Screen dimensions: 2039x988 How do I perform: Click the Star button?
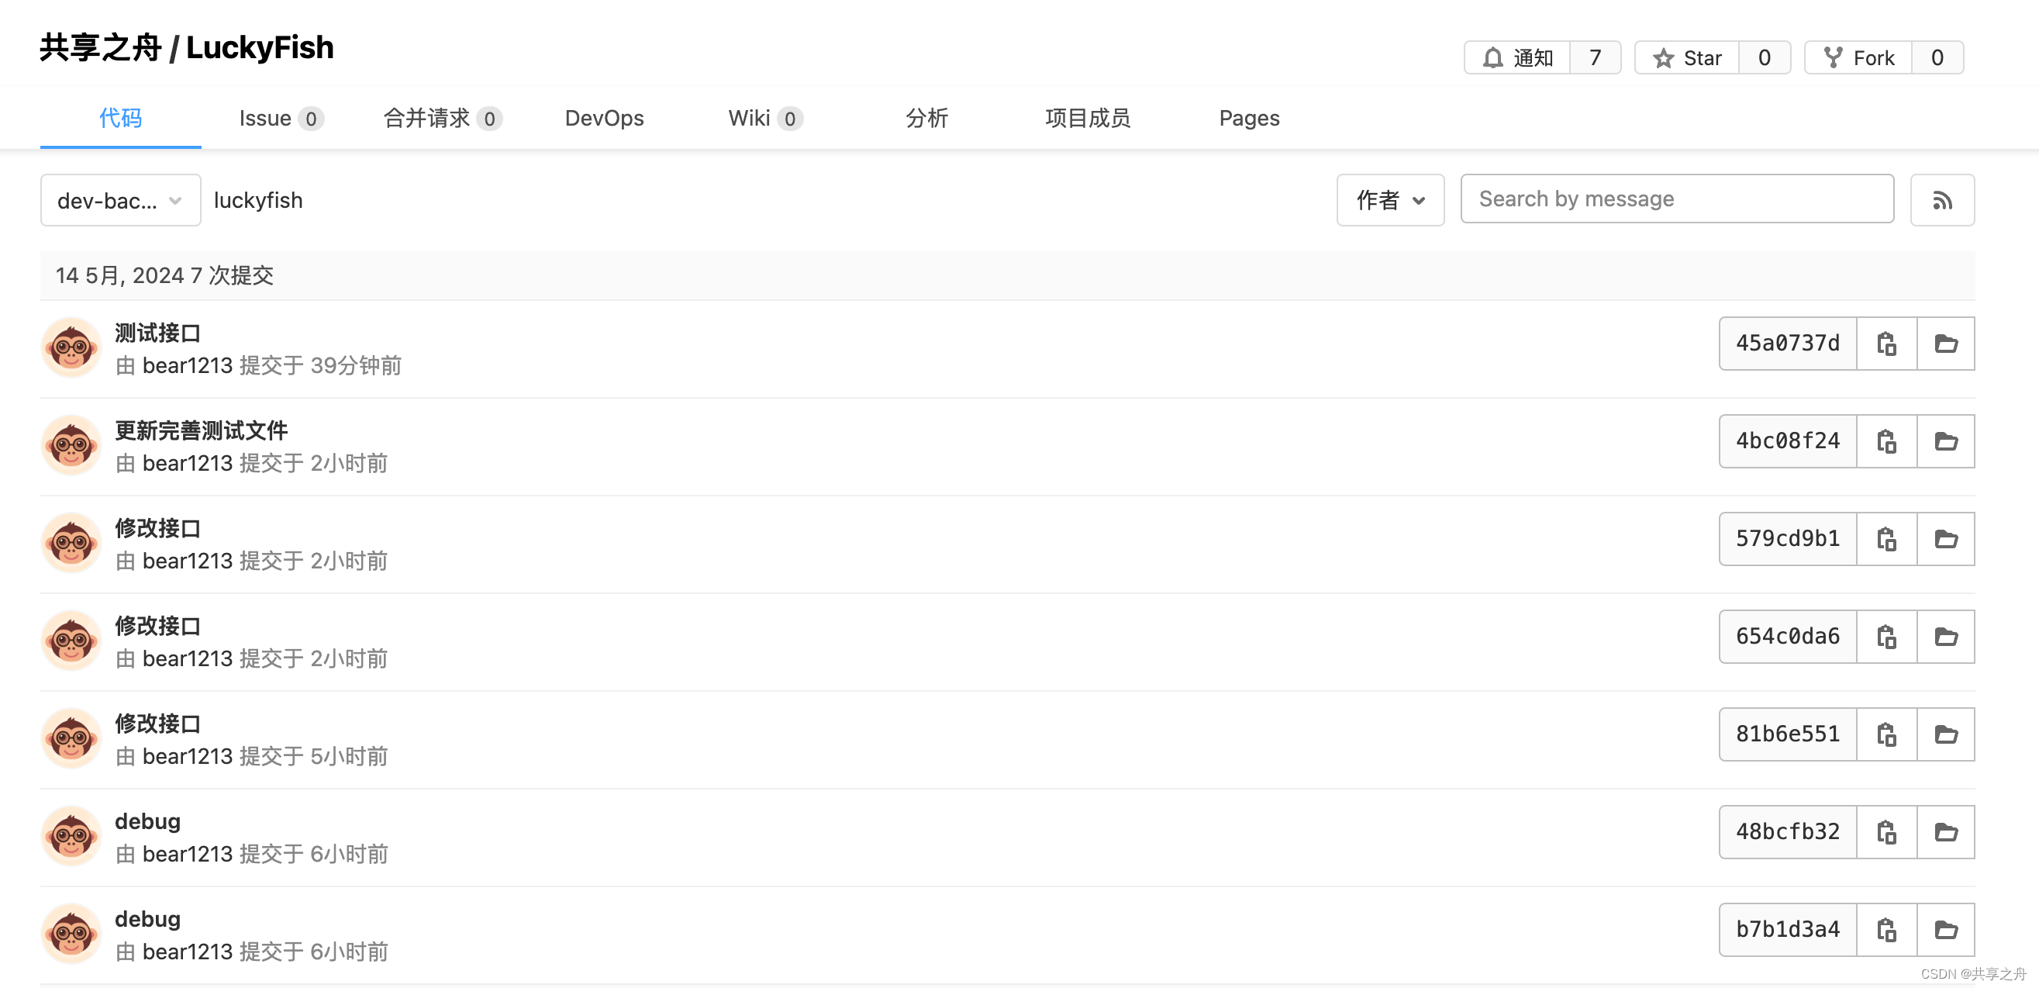pyautogui.click(x=1687, y=58)
